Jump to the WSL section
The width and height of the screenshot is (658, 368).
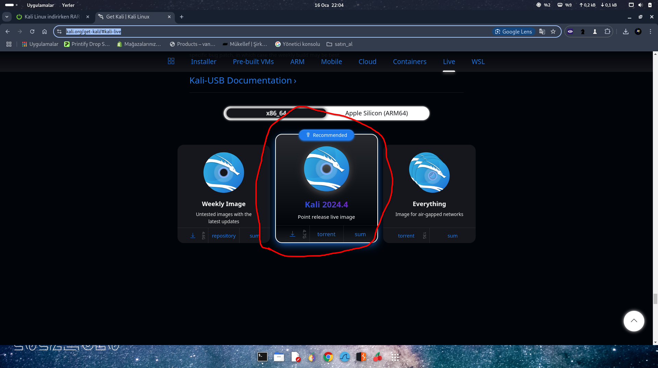(478, 62)
